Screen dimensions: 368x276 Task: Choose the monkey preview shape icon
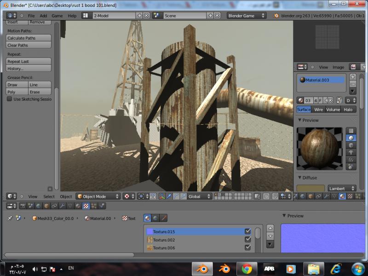pos(351,152)
